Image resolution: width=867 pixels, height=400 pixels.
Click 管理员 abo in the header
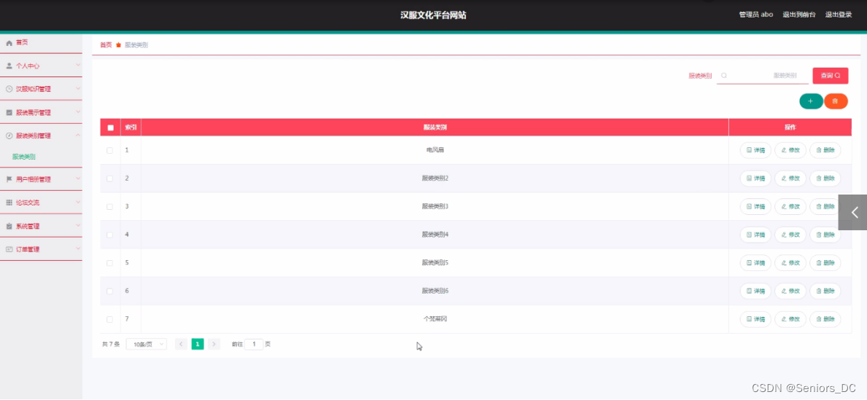pos(756,15)
